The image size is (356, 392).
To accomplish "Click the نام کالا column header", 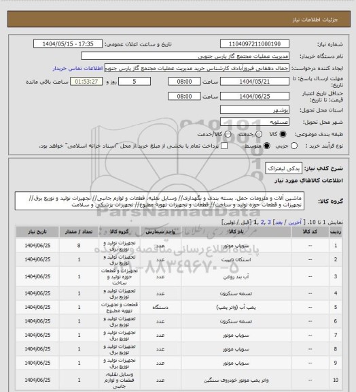I will click(236, 232).
